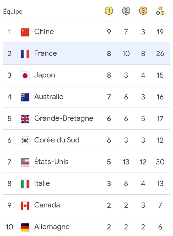Click the Italian flag icon
Screen dimensions: 173x236
click(x=25, y=184)
